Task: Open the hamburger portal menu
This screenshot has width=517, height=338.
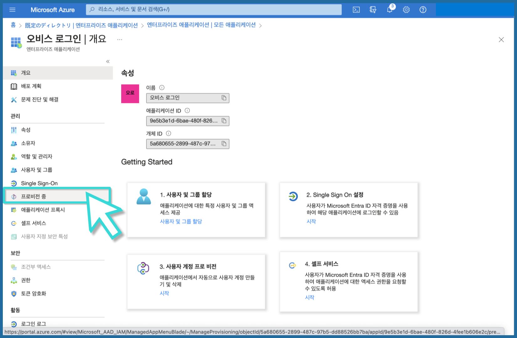Action: point(13,10)
